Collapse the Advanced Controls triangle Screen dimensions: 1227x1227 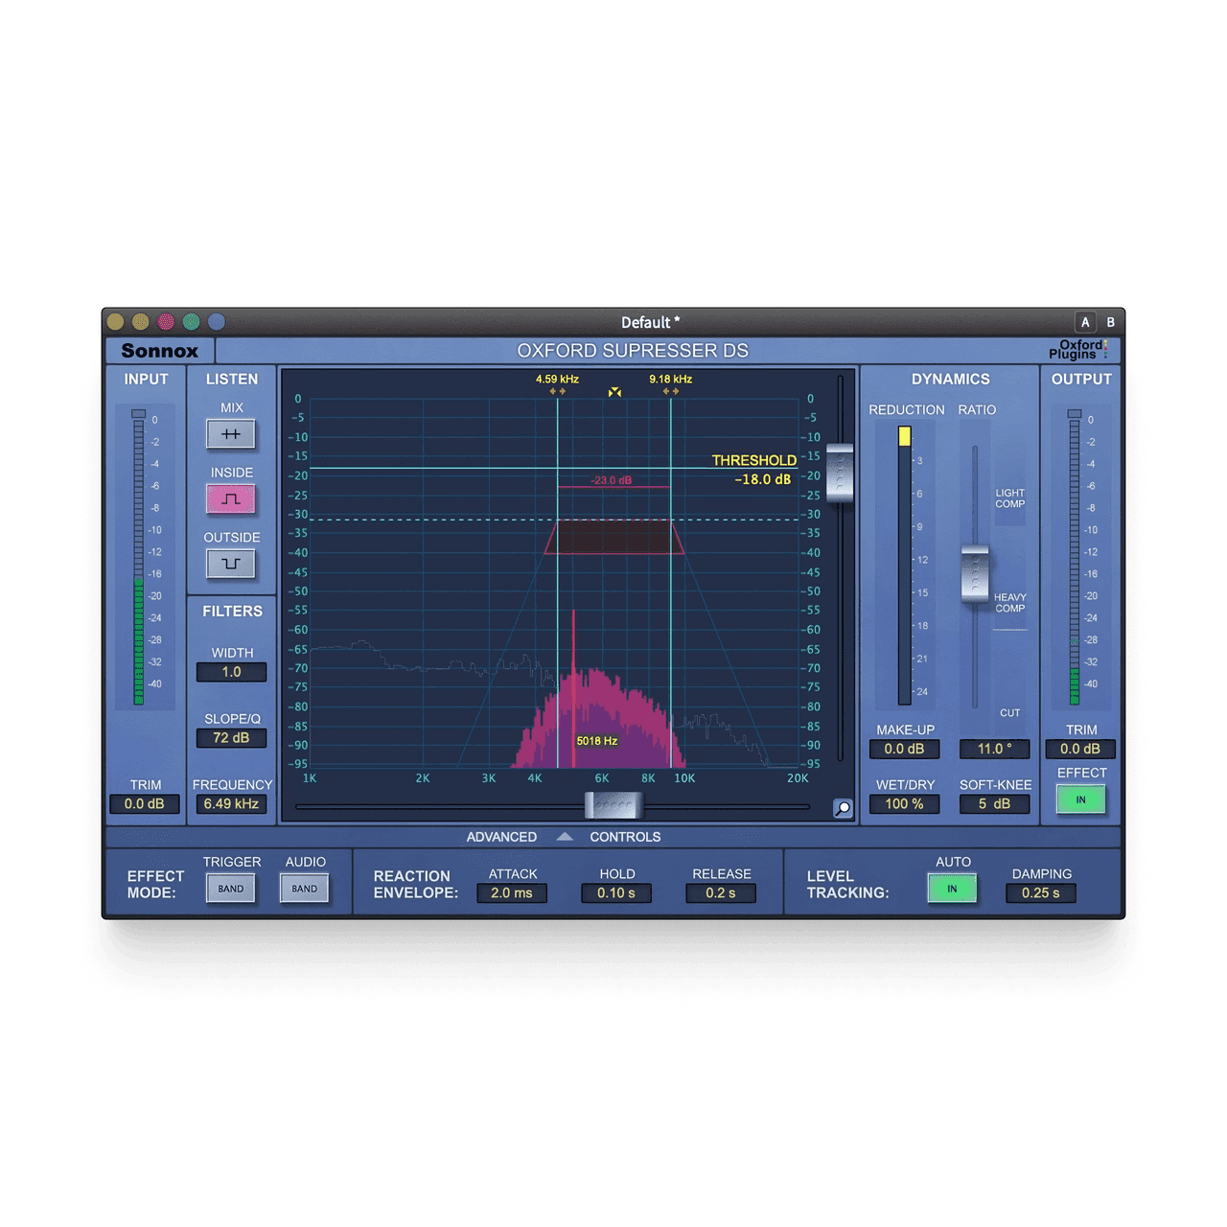click(565, 837)
